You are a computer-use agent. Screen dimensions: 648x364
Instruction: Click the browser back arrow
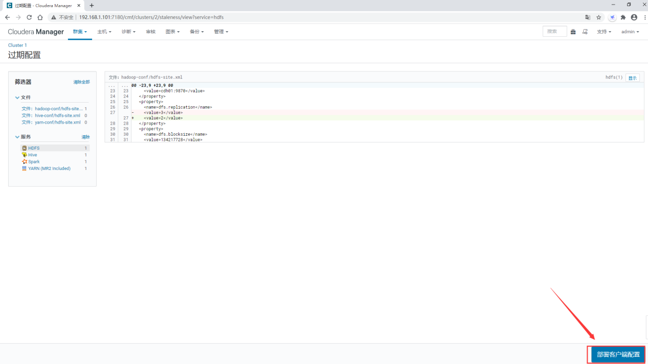click(x=7, y=17)
